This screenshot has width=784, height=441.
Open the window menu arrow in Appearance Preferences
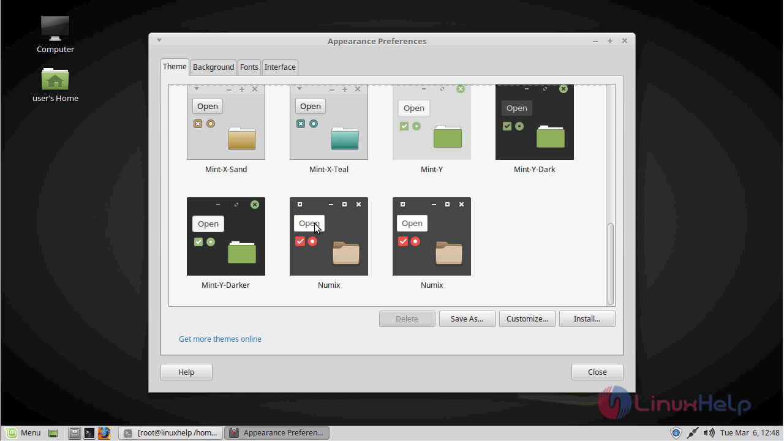[x=159, y=40]
